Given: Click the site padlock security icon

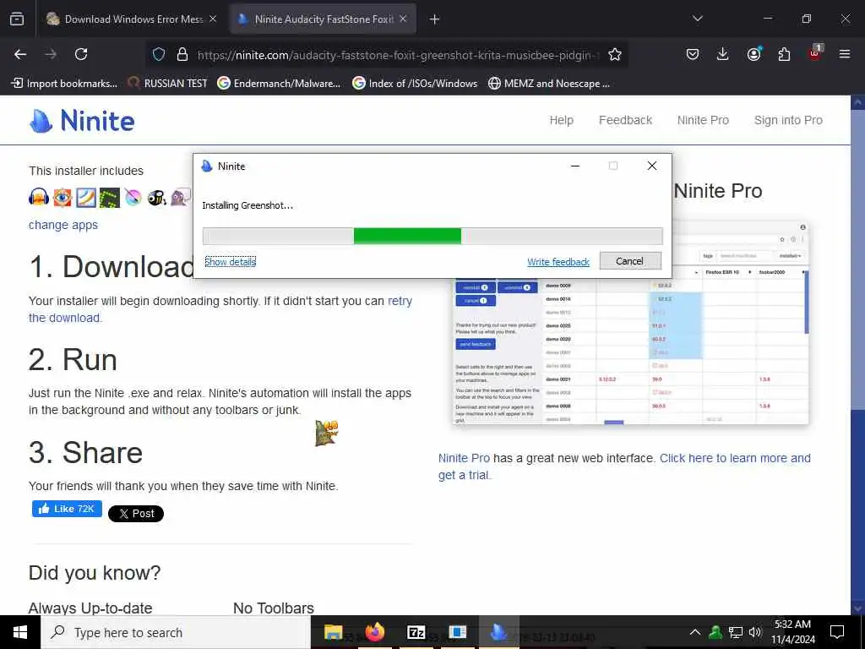Looking at the screenshot, I should (x=182, y=54).
